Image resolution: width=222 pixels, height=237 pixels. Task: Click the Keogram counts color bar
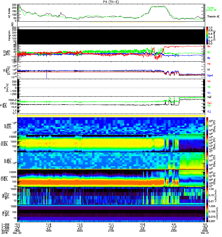[207, 36]
